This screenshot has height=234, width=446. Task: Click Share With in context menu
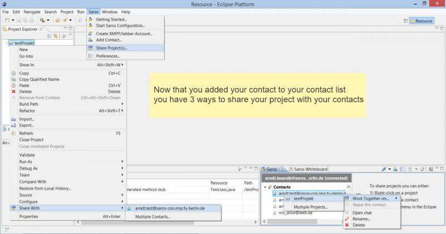(x=67, y=208)
